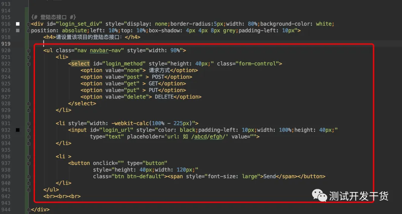
Task: Collapse the li block at line 931
Action: [x=28, y=124]
